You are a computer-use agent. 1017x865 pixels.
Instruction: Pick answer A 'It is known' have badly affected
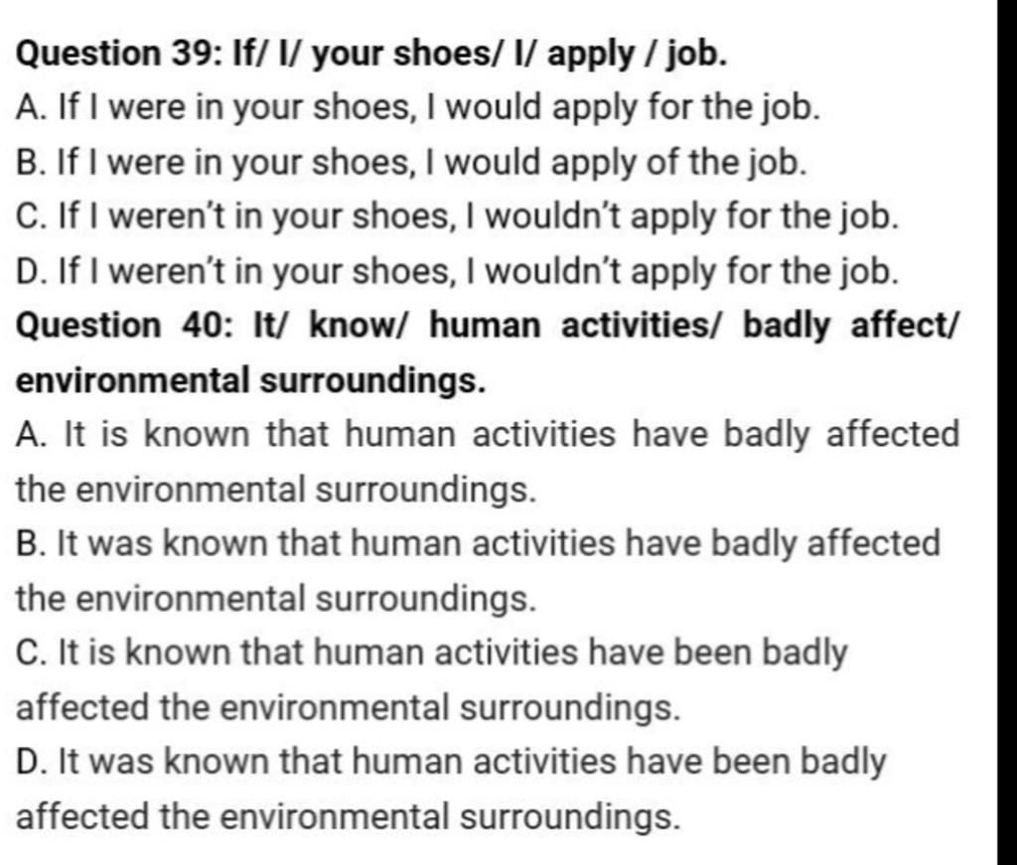pos(487,462)
